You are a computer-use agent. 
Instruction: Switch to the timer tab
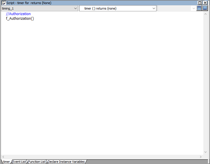[x=6, y=162]
